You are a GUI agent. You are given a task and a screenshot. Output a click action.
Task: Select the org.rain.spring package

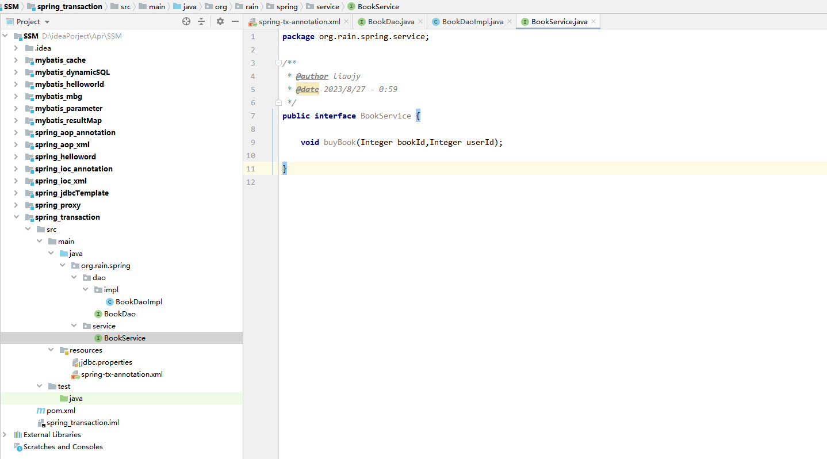pyautogui.click(x=105, y=266)
